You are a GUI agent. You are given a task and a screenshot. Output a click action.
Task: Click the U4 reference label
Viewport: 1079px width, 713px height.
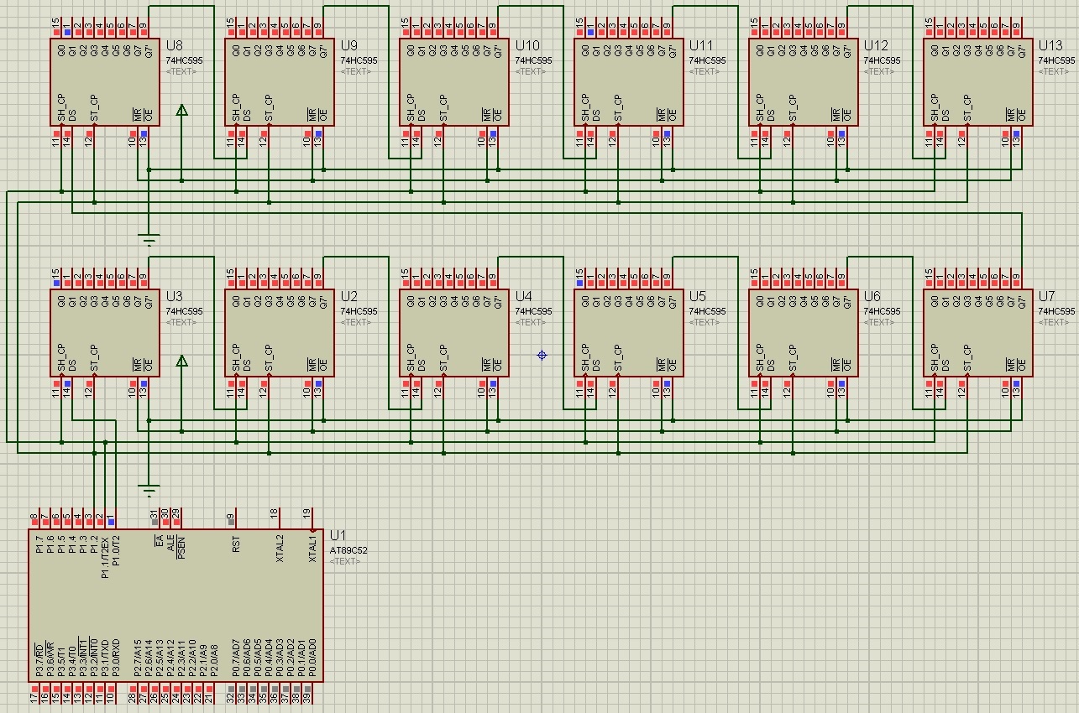pos(523,296)
